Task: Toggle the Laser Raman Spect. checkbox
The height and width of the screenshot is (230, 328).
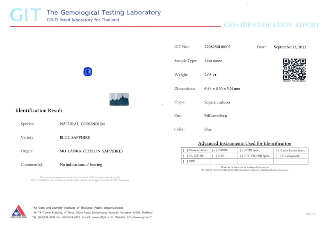Action: 278,150
